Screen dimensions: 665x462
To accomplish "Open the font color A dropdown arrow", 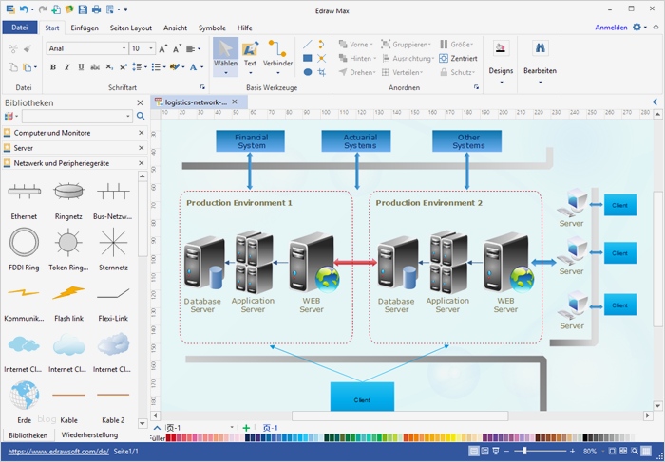I will (x=201, y=67).
